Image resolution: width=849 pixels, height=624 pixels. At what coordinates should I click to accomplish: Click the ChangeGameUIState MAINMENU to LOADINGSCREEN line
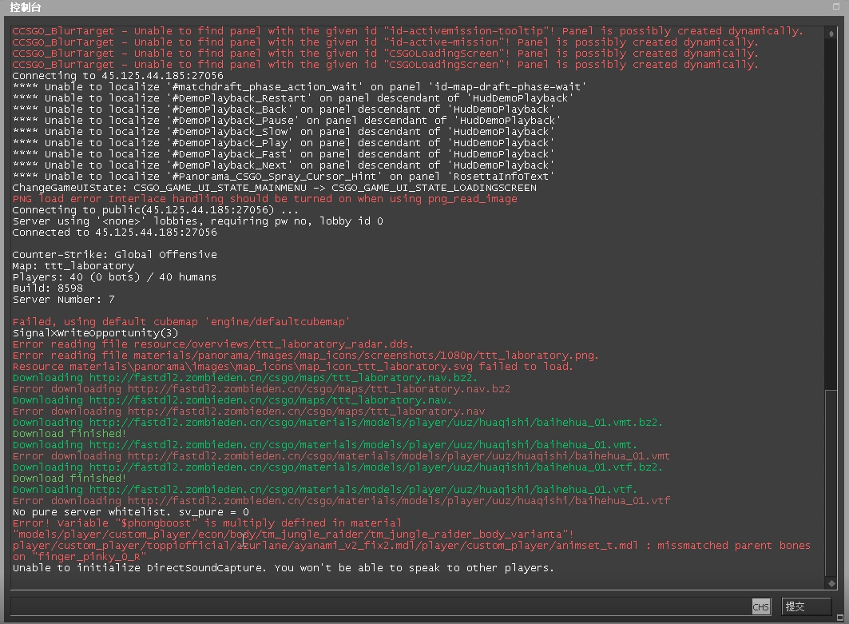point(275,188)
